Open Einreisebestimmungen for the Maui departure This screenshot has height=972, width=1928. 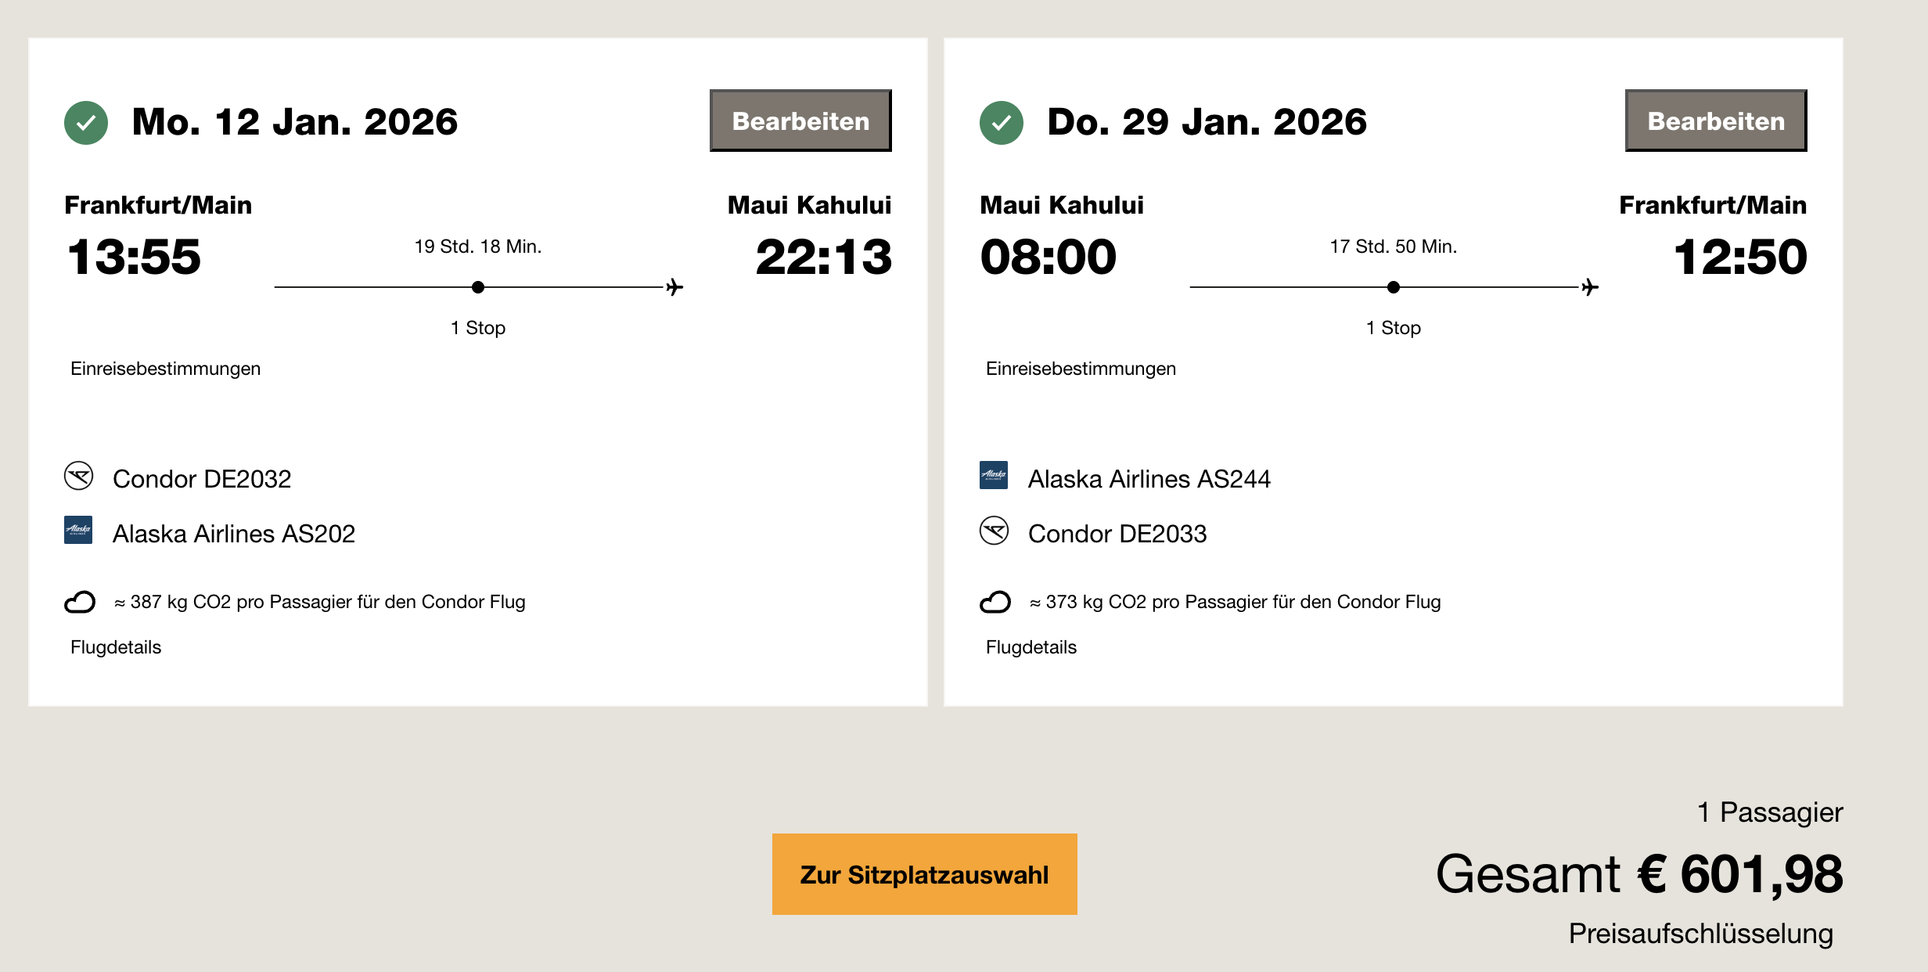(1081, 369)
